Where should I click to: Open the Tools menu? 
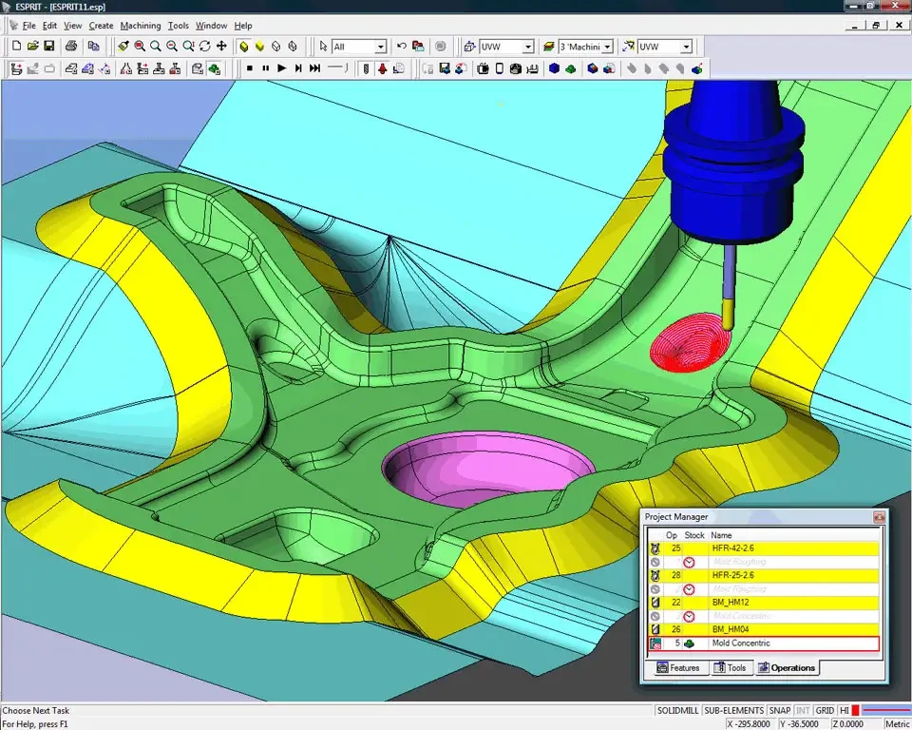click(x=178, y=26)
